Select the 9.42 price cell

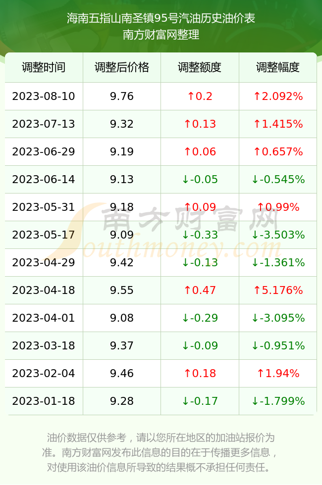(122, 262)
